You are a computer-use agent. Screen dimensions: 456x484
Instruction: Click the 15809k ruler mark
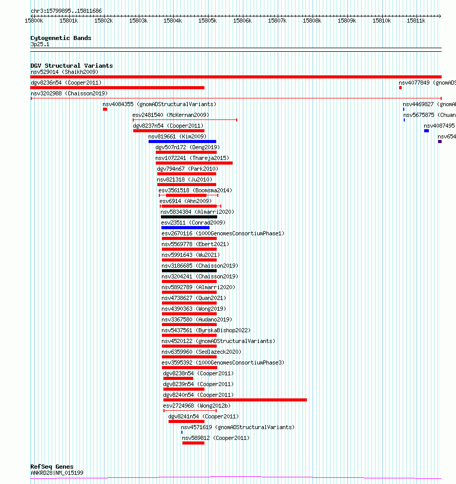(x=347, y=21)
